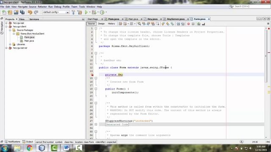This screenshot has width=271, height=152.
Task: Click the Find Selection magnifier icon in editor toolbar
Action: [x=139, y=24]
